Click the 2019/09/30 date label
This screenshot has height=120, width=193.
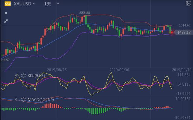(119, 70)
